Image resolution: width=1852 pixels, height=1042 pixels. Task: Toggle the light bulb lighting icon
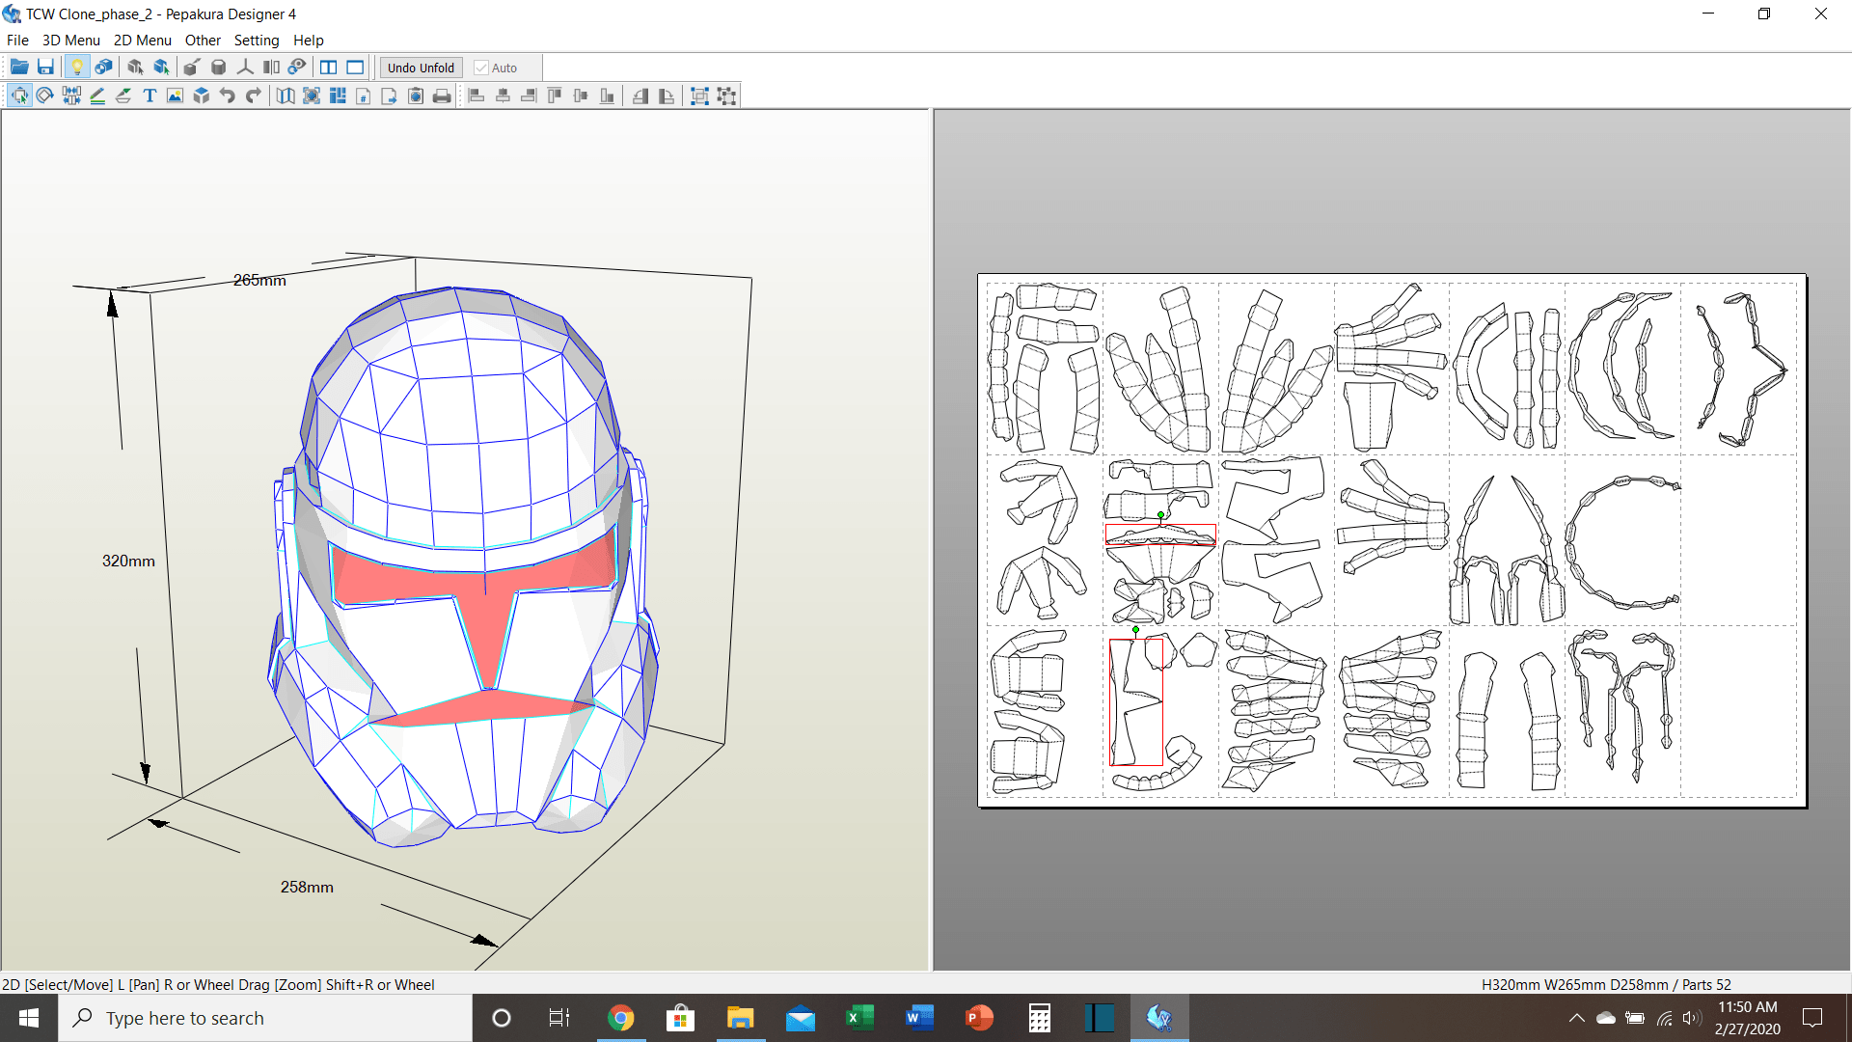tap(77, 68)
